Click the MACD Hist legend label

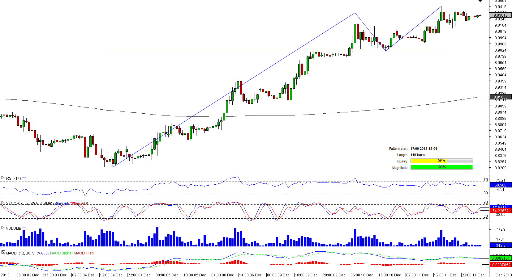click(83, 253)
